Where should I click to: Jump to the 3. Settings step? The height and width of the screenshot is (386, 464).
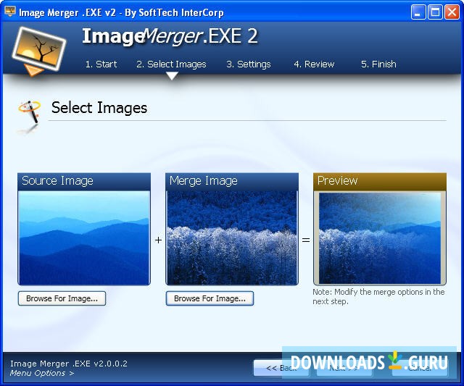click(x=249, y=64)
